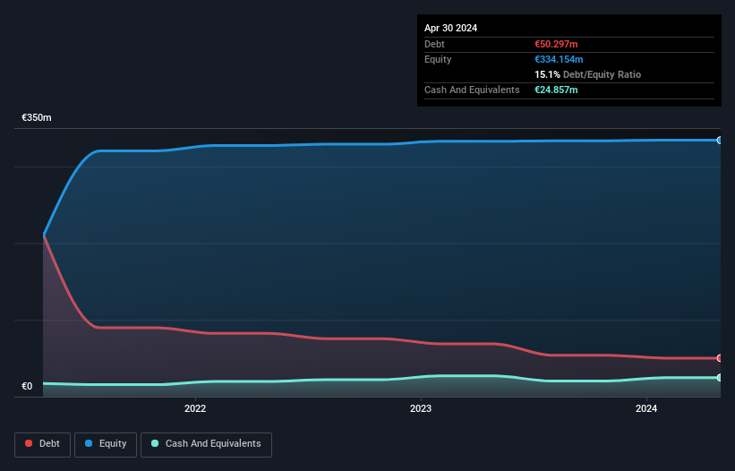
Task: Click the Debt label in tooltip
Action: click(x=434, y=44)
